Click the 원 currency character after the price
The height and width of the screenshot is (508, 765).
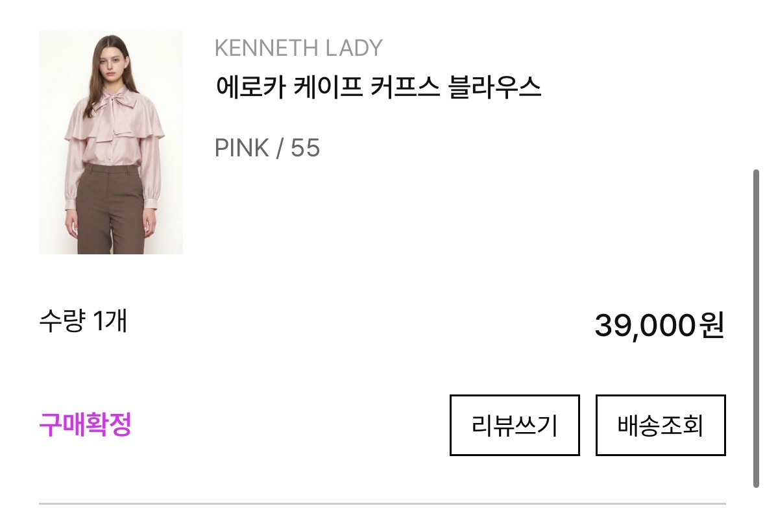click(712, 324)
